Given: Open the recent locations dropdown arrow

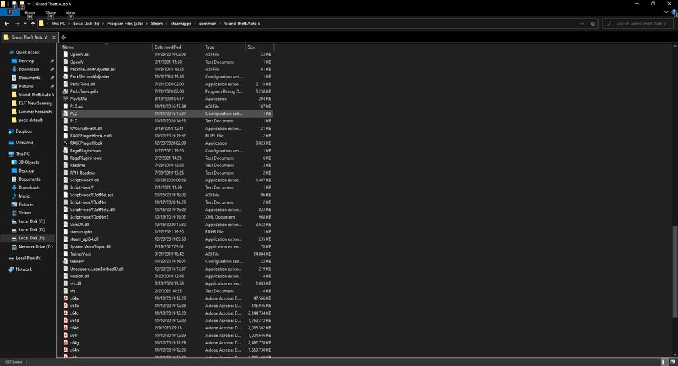Looking at the screenshot, I should [26, 24].
